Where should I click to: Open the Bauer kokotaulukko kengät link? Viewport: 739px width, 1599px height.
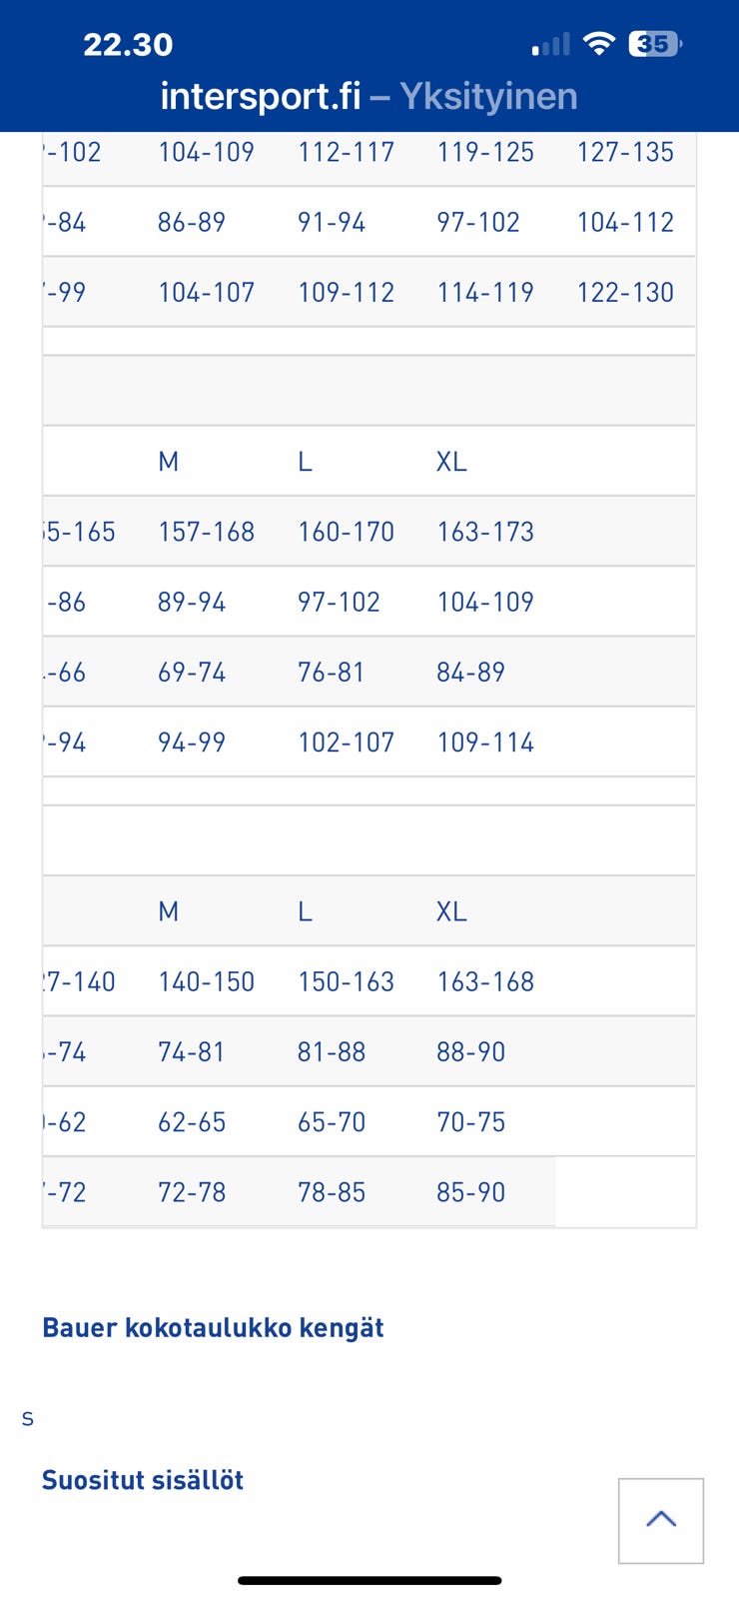tap(213, 1327)
